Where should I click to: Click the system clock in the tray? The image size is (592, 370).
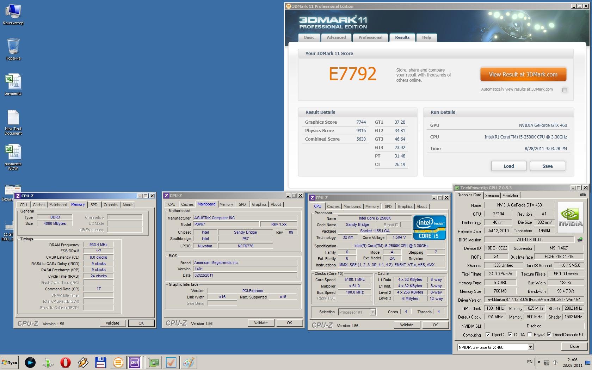[572, 363]
